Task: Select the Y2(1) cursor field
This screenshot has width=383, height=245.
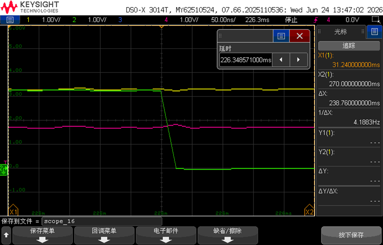Action: click(349, 157)
